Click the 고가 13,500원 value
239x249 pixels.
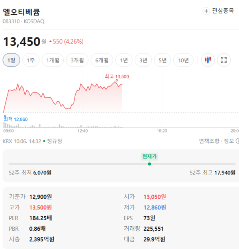tap(41, 208)
